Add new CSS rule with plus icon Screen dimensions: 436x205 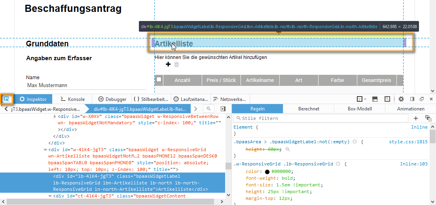[416, 118]
